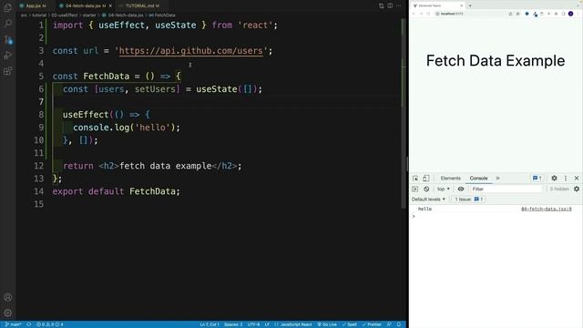Click the Spell checker status item
583x328 pixels.
coord(350,324)
